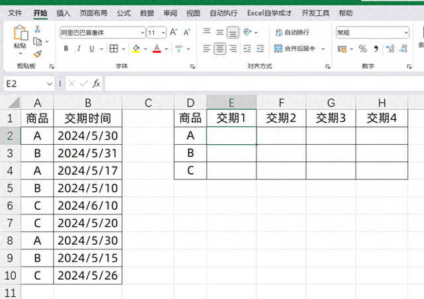The width and height of the screenshot is (424, 299).
Task: Click the Increase Decimal icon
Action: pos(390,48)
